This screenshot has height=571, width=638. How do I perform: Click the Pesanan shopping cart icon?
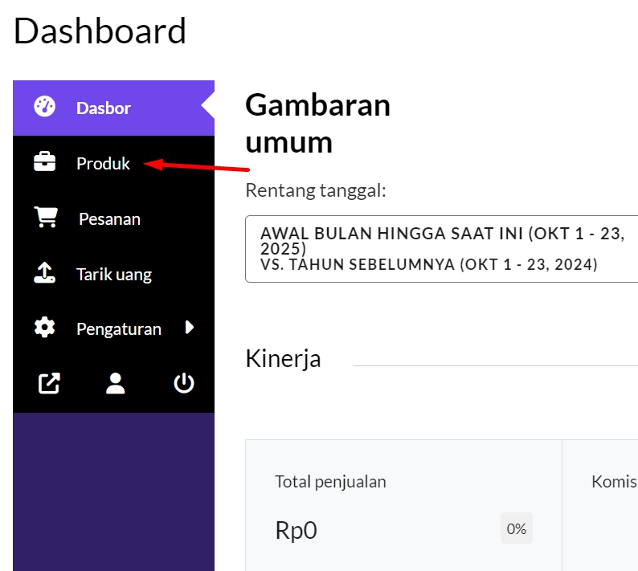coord(46,217)
